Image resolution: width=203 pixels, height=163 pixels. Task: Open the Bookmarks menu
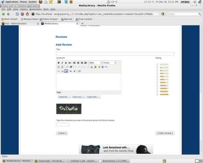pos(36,10)
